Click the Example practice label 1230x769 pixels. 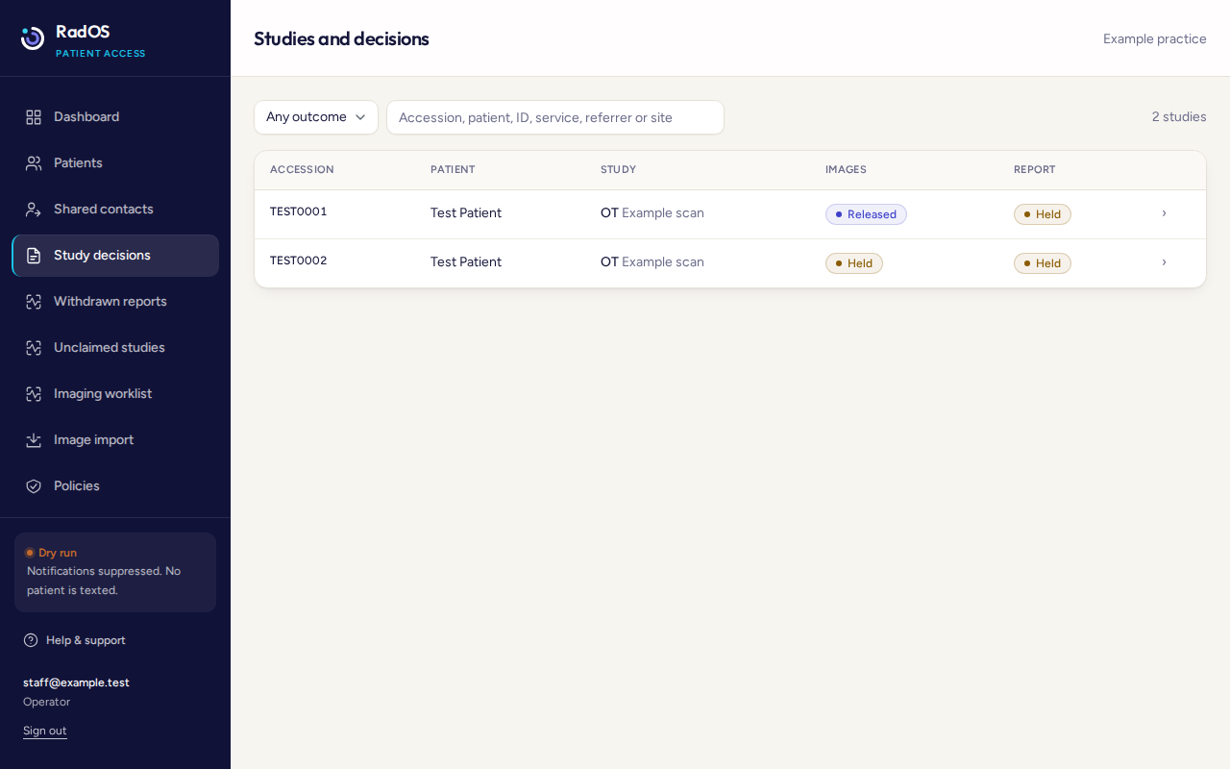[1154, 38]
